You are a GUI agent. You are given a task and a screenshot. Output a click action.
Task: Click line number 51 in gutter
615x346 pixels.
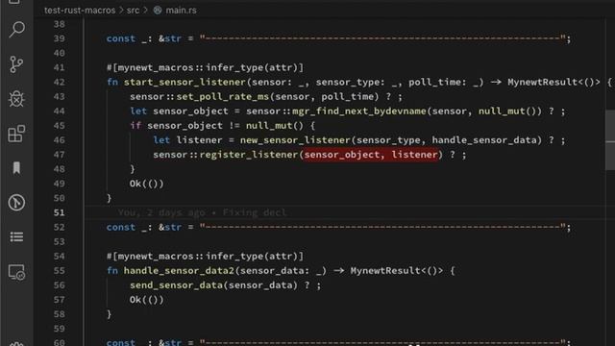point(60,212)
